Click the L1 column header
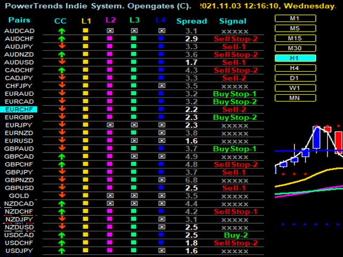 (x=86, y=21)
